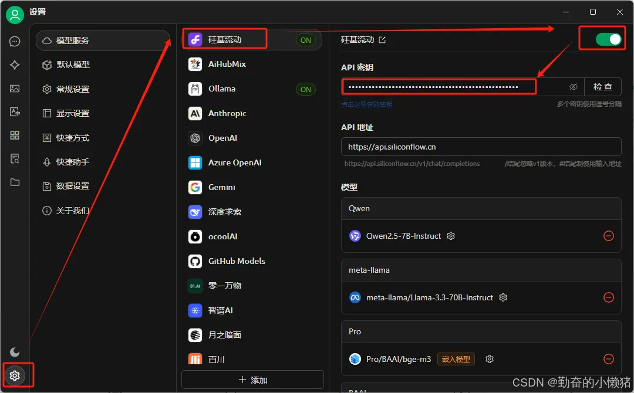Click the Pro/BAAI/bge-m3 model name

[399, 359]
